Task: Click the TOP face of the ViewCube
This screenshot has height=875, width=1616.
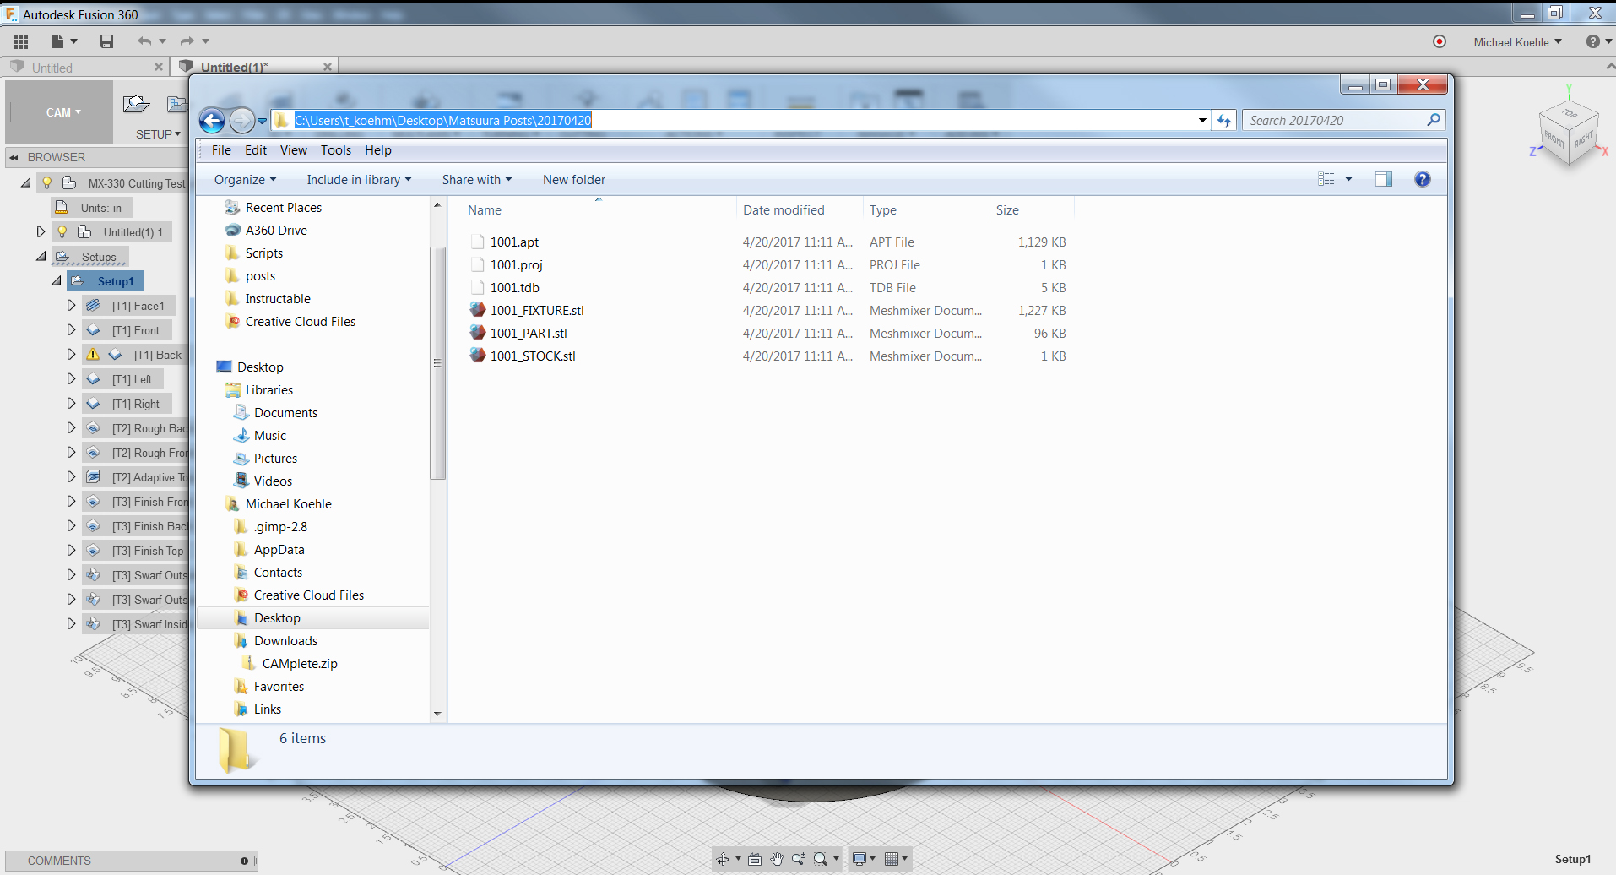Action: pyautogui.click(x=1569, y=113)
